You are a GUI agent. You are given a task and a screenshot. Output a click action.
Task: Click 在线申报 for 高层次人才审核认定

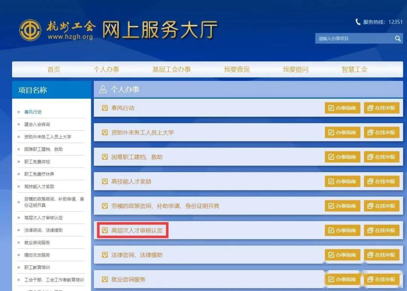pos(381,230)
